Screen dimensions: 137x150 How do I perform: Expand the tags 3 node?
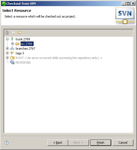tap(7, 53)
